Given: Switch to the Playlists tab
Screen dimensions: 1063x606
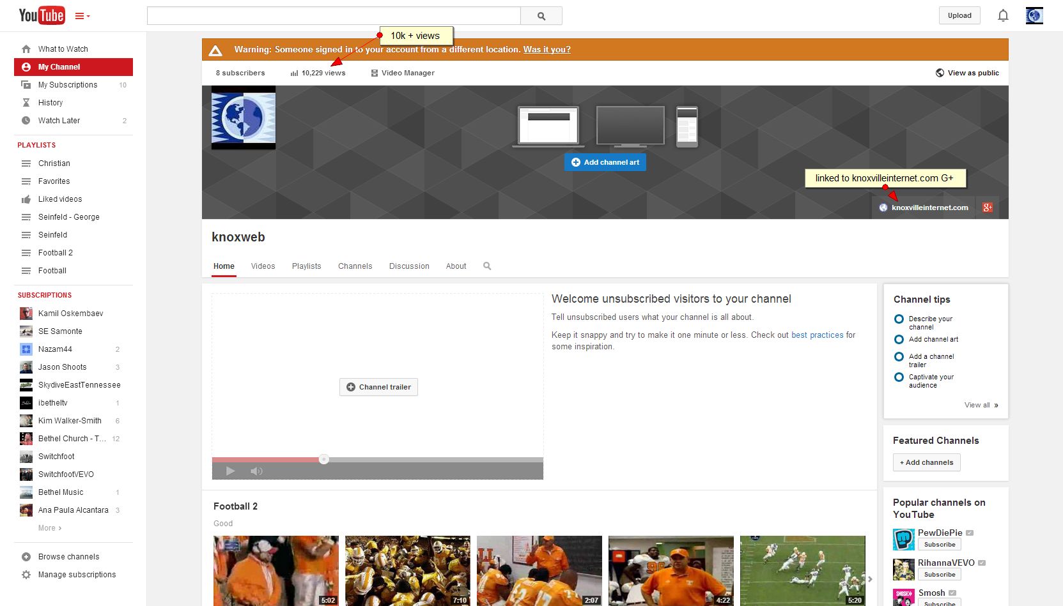Looking at the screenshot, I should 307,266.
